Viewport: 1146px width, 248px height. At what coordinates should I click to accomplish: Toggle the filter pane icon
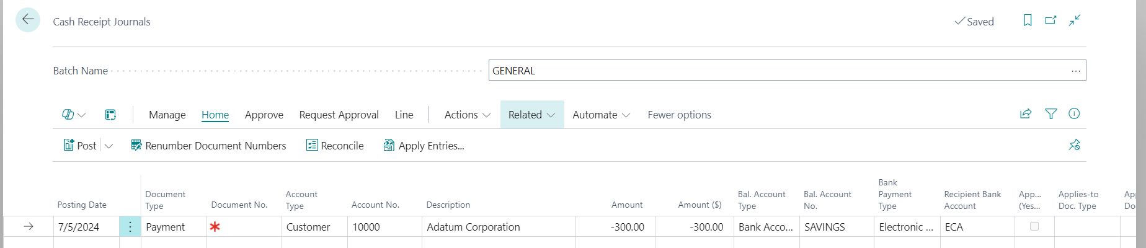[x=1050, y=113]
